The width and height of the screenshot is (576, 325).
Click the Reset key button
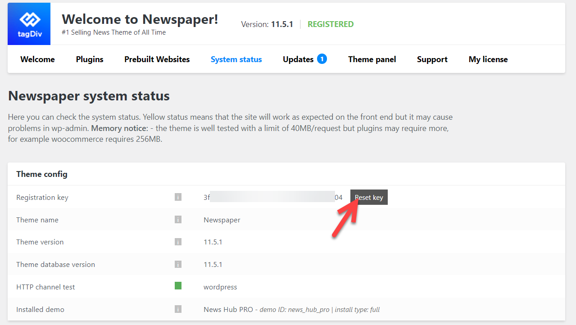pos(369,197)
